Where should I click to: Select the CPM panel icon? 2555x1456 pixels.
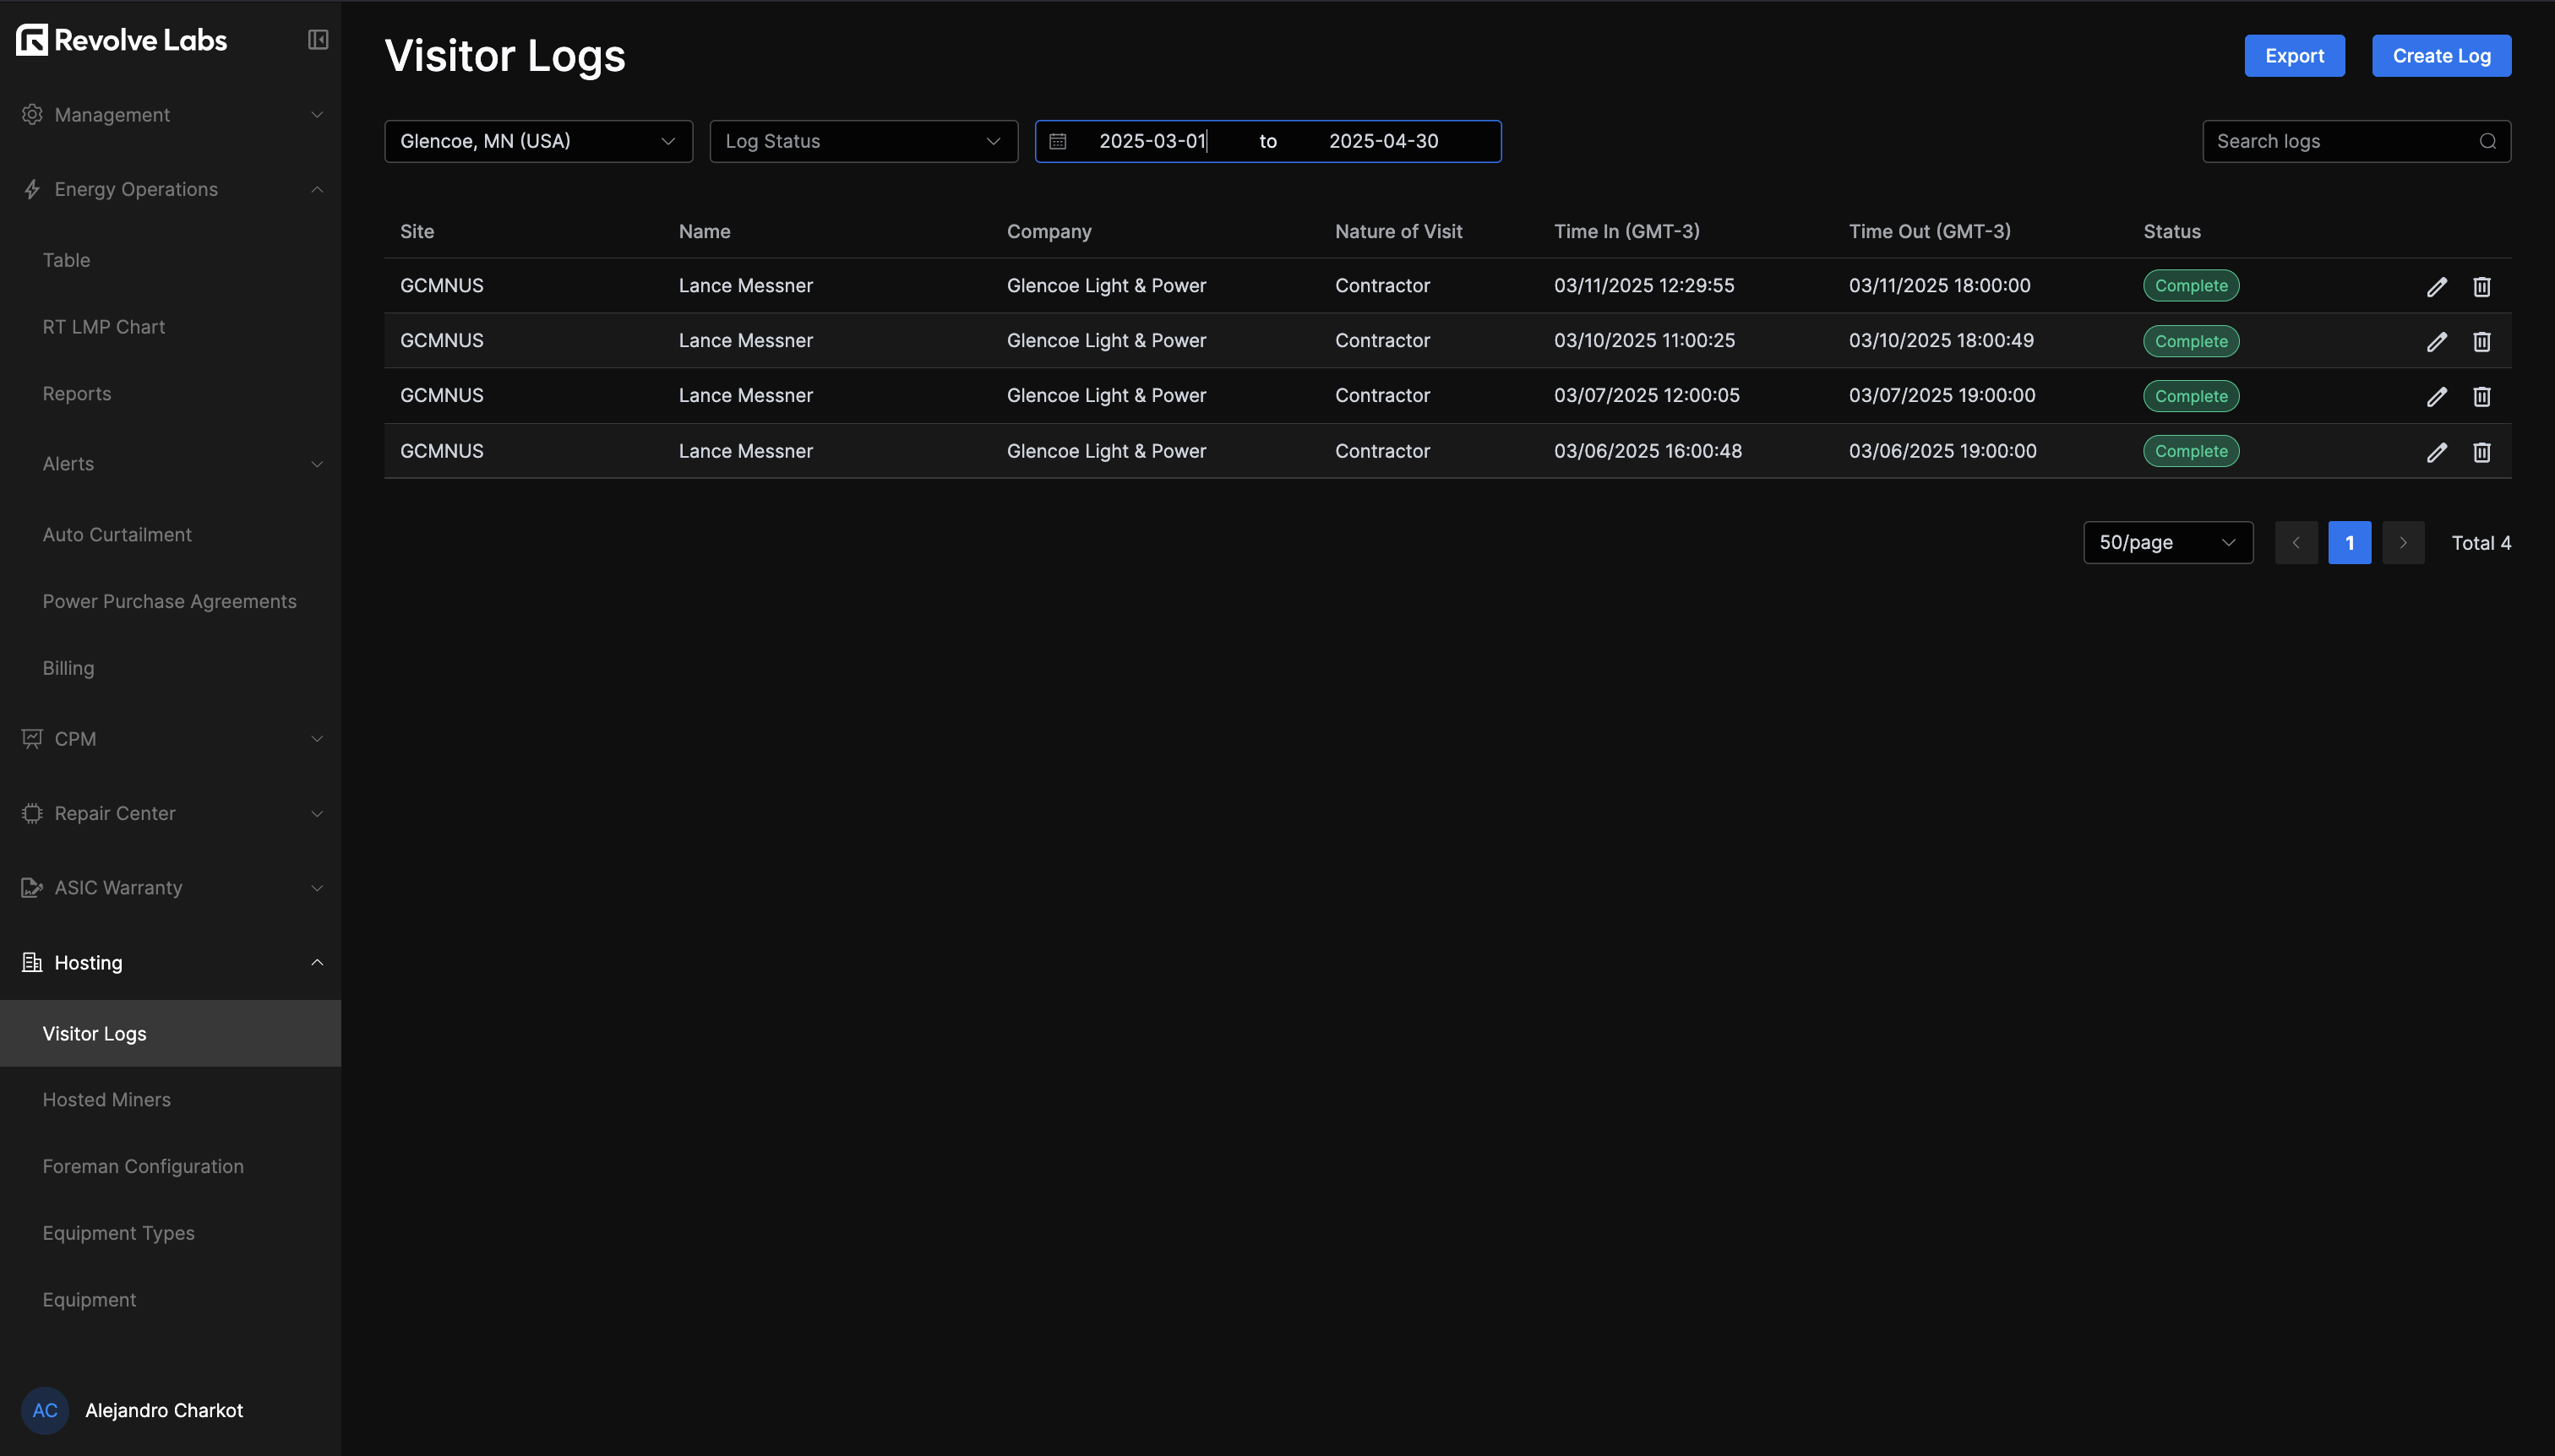[x=31, y=738]
